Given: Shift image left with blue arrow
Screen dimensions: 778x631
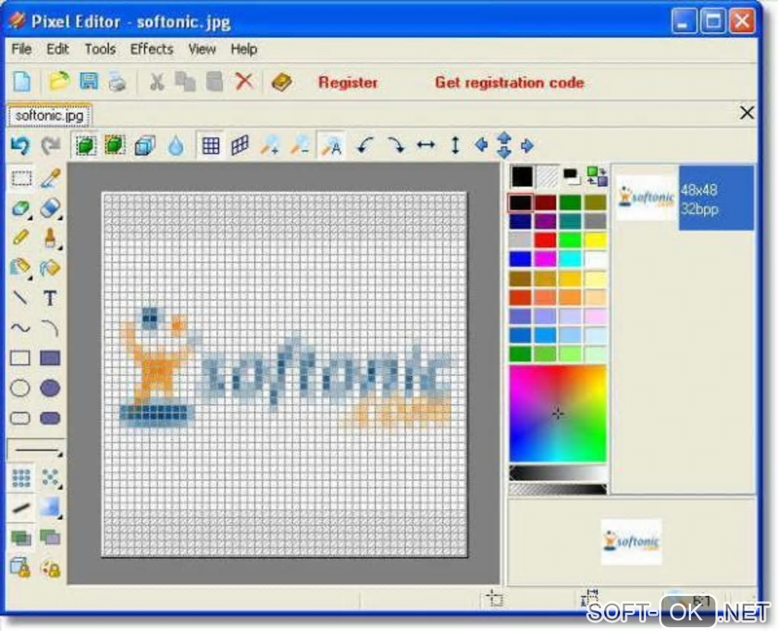Looking at the screenshot, I should [481, 146].
